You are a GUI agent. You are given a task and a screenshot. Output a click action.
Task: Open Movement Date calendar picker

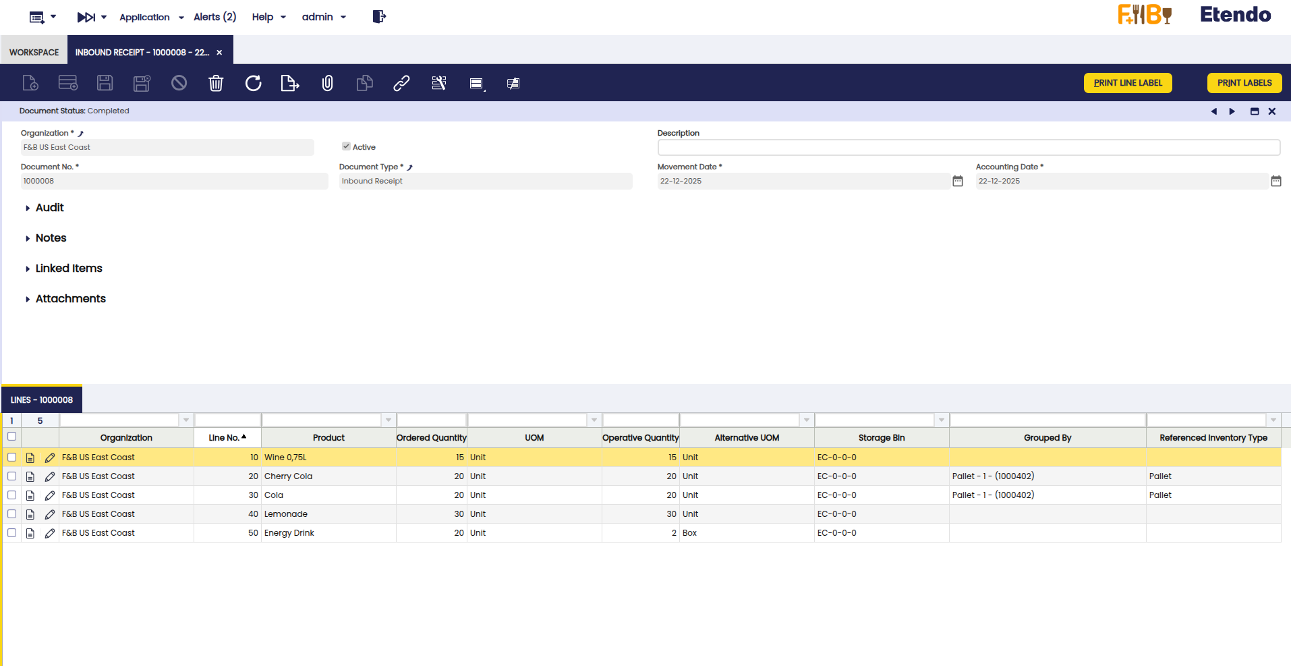(x=957, y=181)
